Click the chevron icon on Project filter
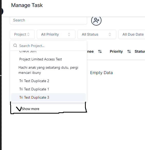 coord(28,34)
